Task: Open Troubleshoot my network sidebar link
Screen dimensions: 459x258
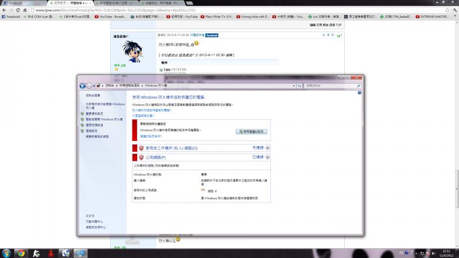Action: tap(97, 136)
